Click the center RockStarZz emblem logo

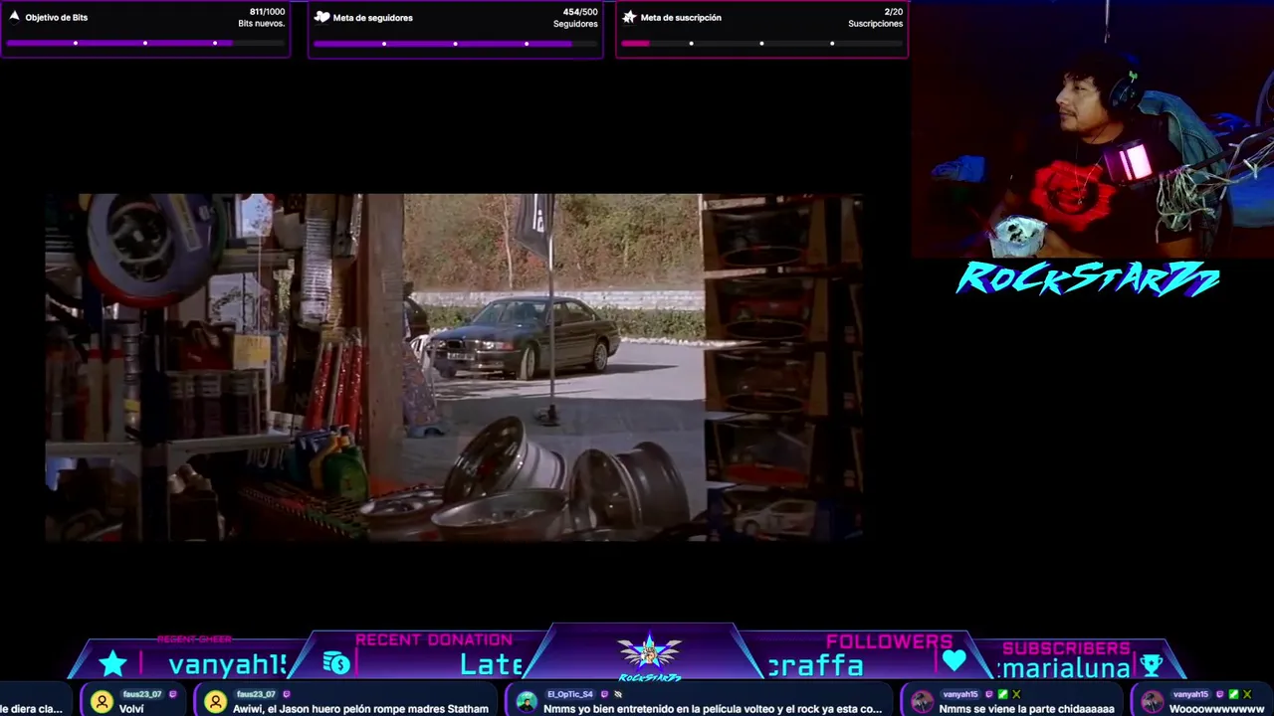pos(650,657)
